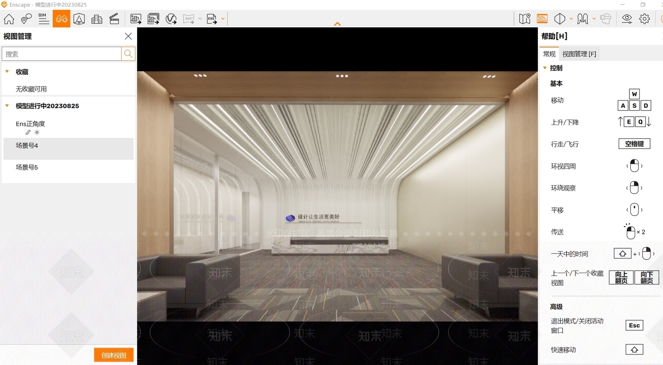Toggle the View Management binoculars button
This screenshot has height=365, width=663.
pos(61,19)
